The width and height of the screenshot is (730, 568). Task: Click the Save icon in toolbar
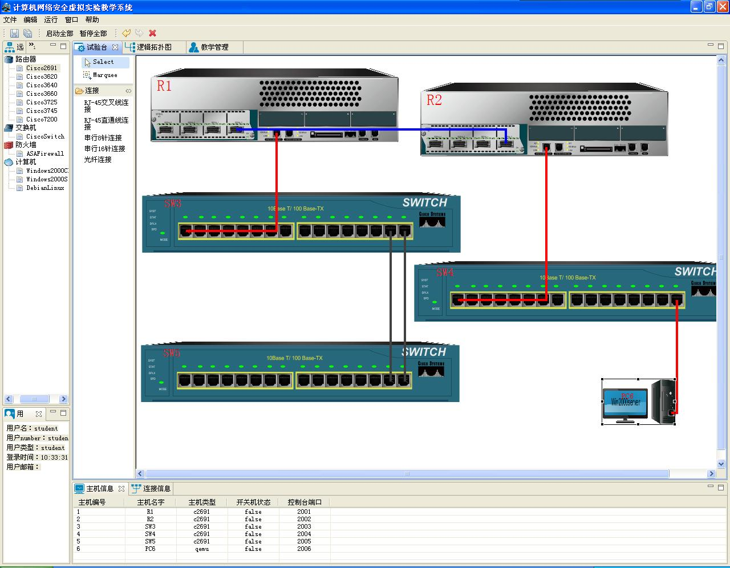15,33
